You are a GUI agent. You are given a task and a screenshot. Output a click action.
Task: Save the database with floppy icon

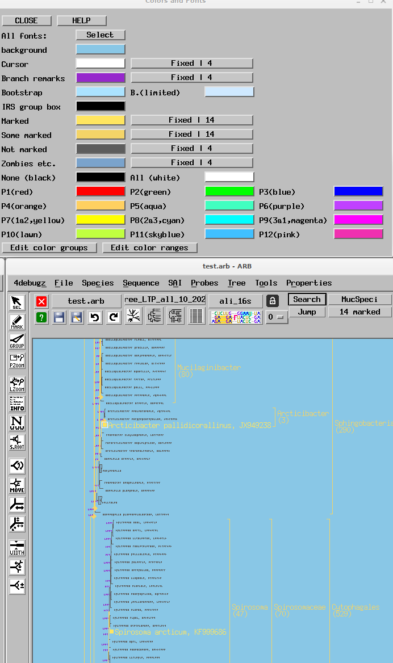(59, 317)
